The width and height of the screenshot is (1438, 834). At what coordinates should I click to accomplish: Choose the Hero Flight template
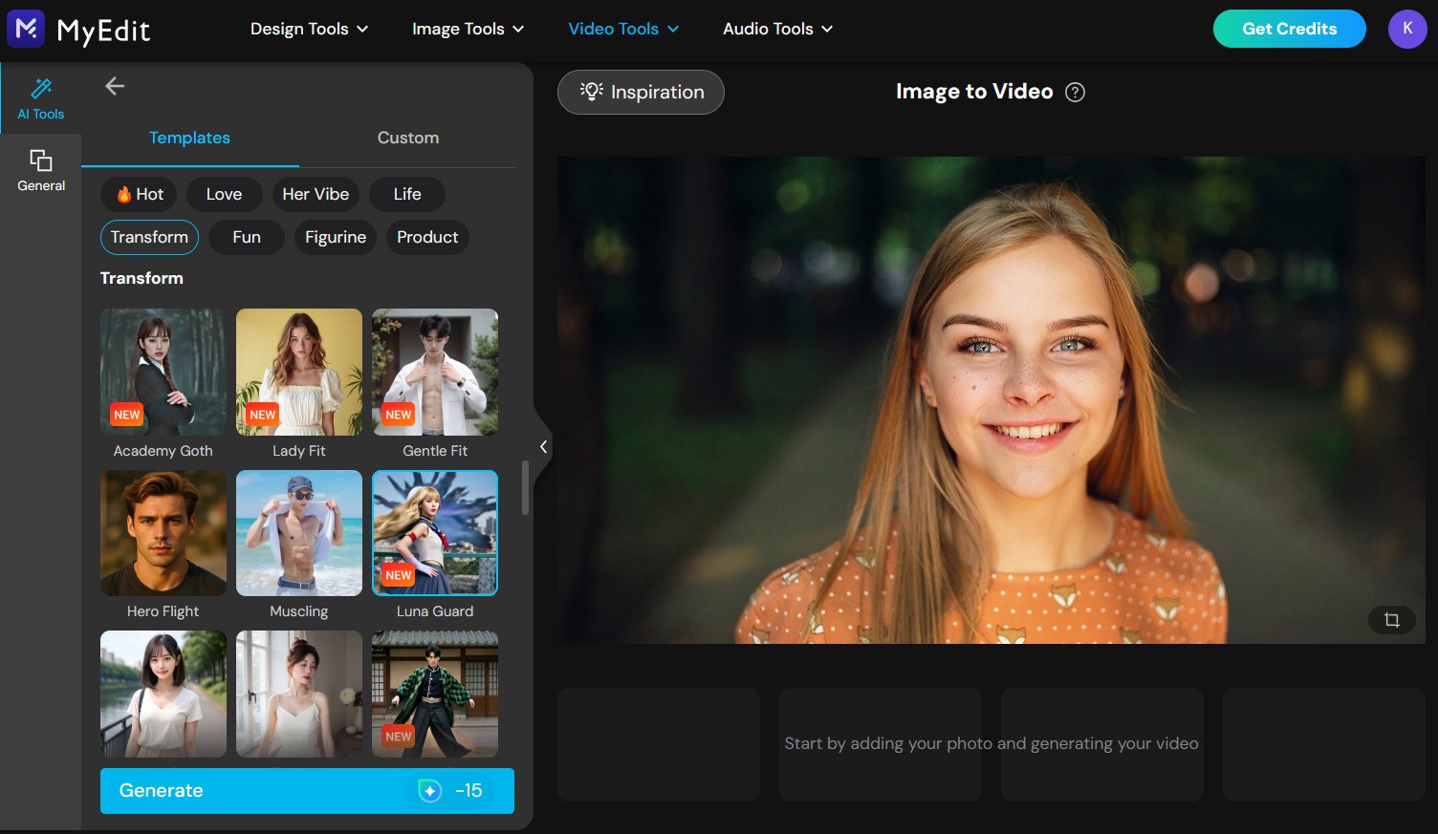[163, 533]
